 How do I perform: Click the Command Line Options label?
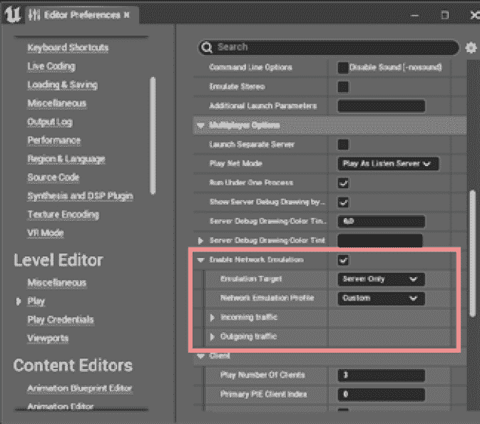pos(251,67)
